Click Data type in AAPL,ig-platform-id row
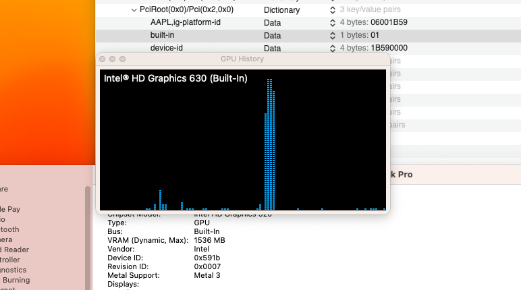This screenshot has width=521, height=290. click(x=272, y=23)
